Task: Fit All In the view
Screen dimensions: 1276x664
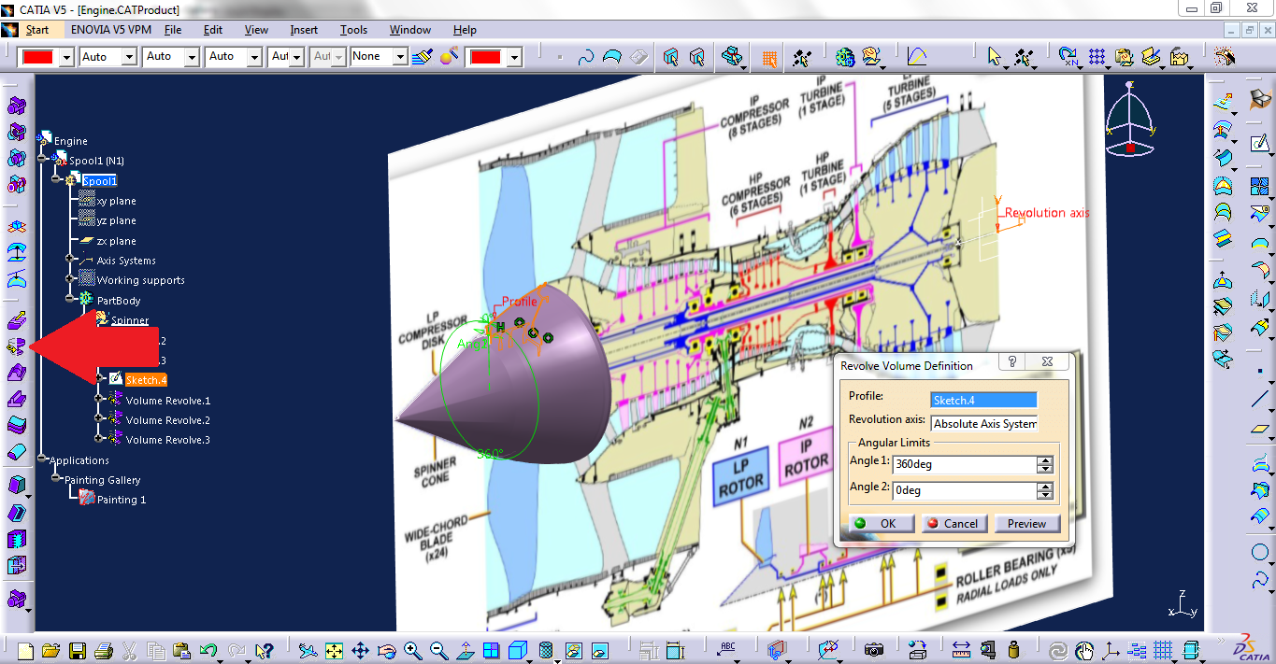Action: coord(334,650)
